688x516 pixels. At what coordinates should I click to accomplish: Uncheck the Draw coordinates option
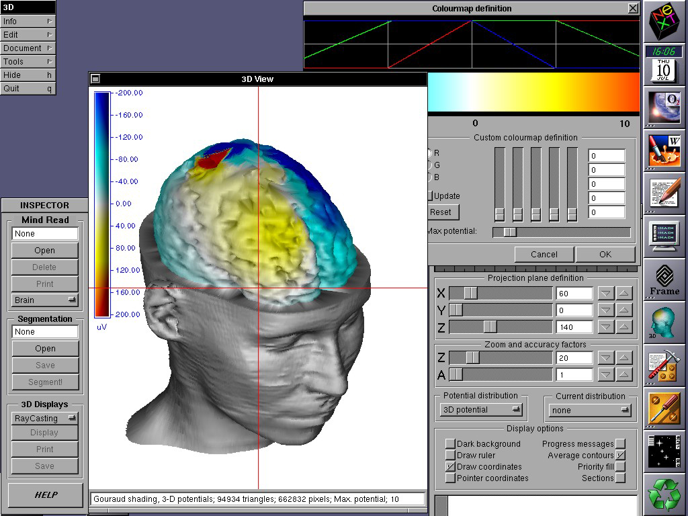tap(450, 467)
